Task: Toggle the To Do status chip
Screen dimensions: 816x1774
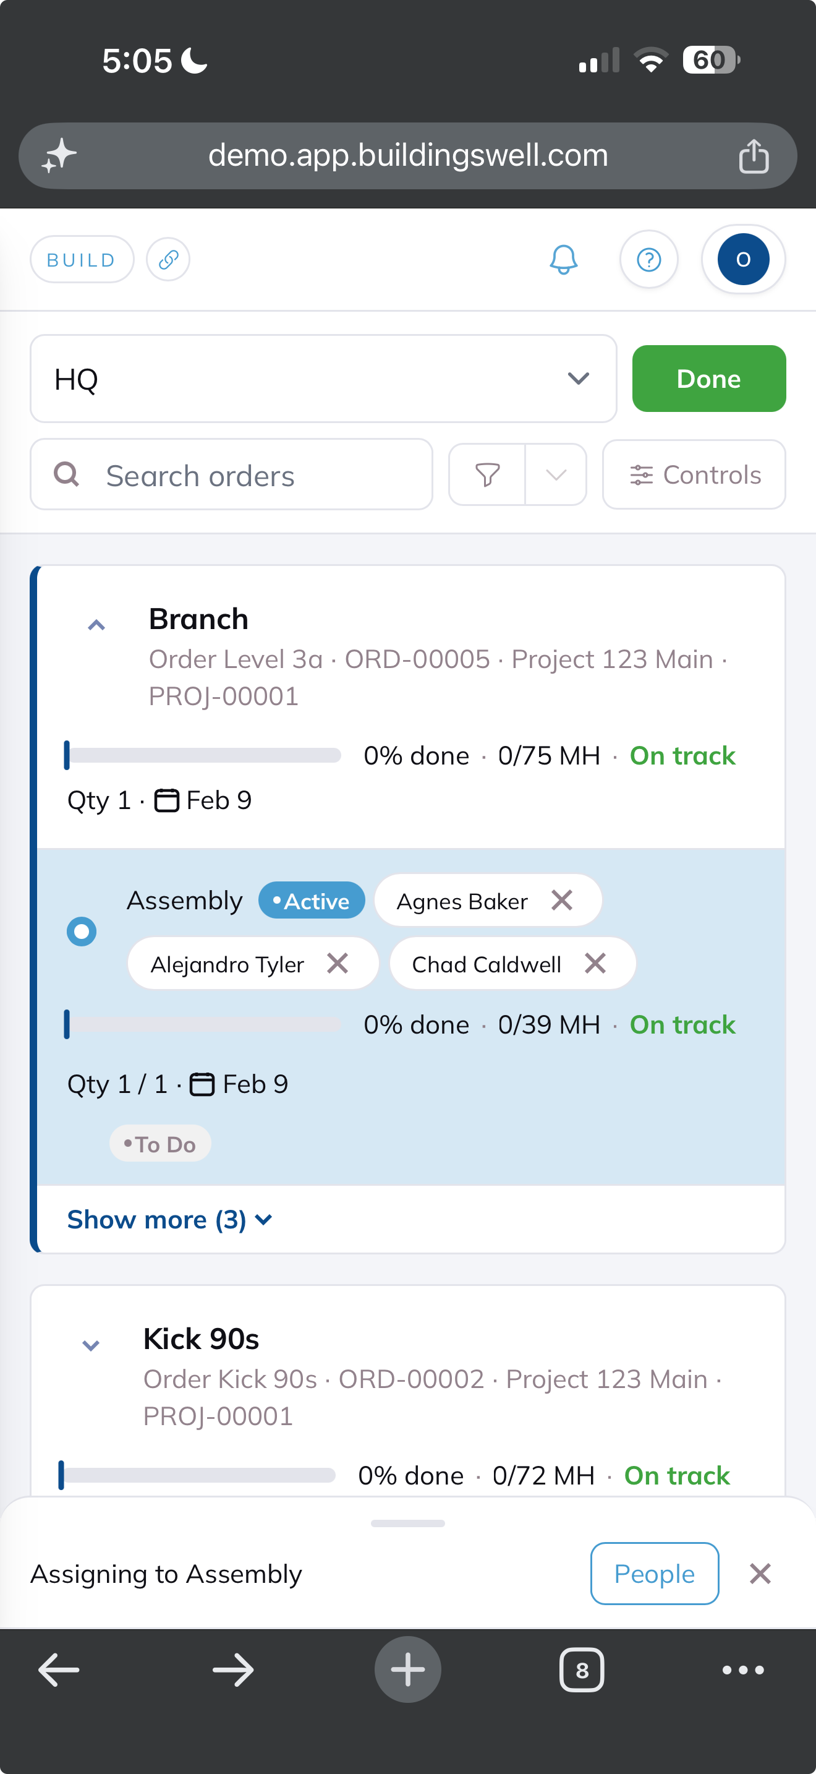Action: pos(160,1144)
